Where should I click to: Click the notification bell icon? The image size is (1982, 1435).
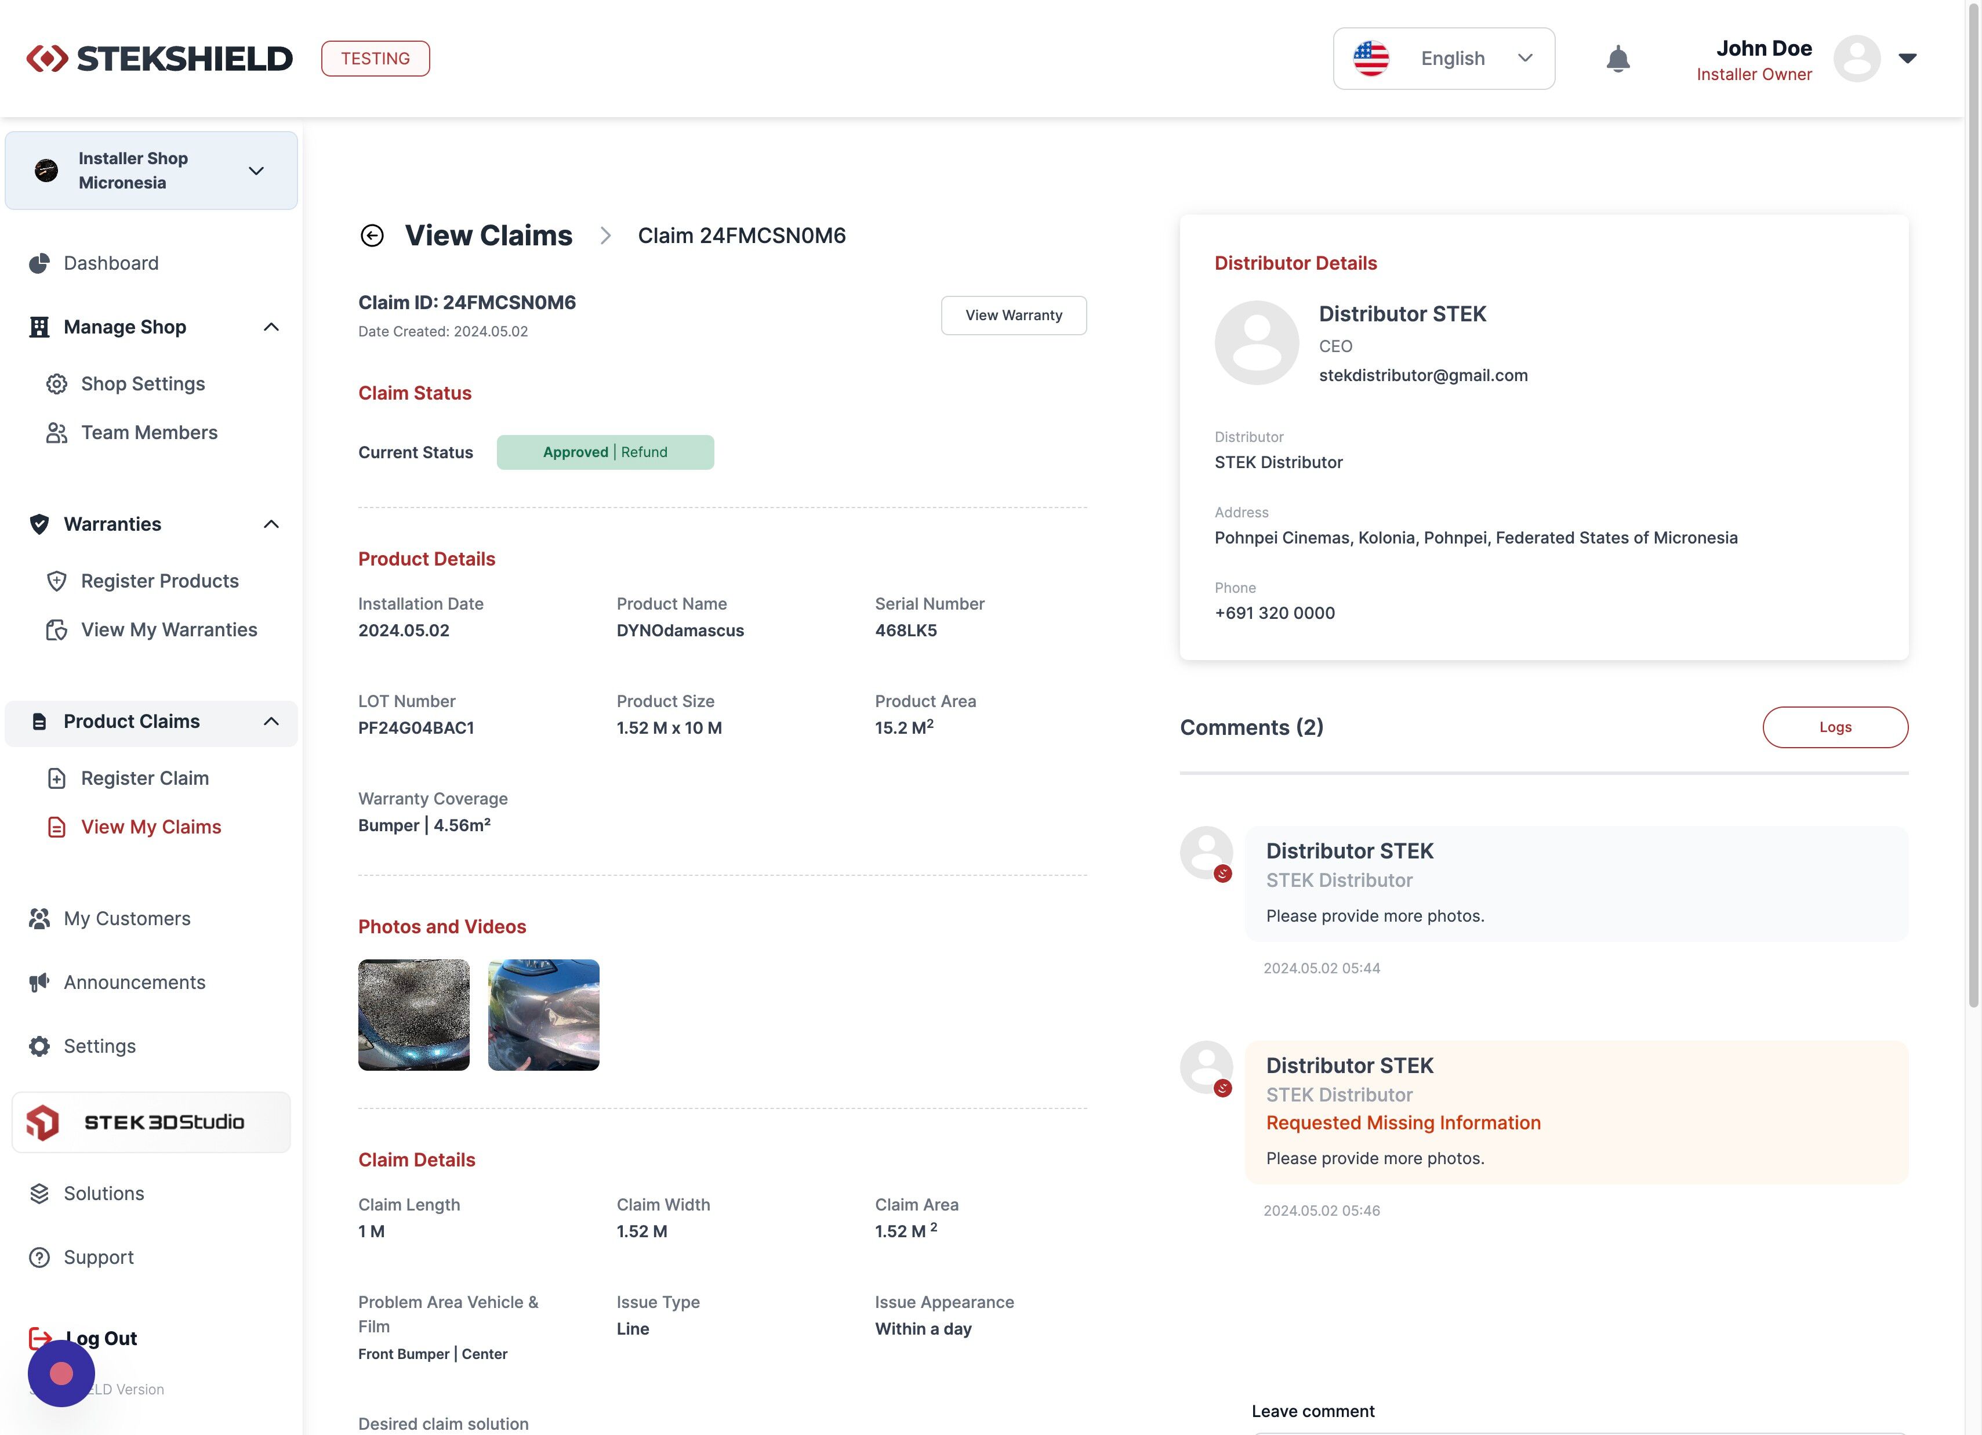coord(1618,59)
